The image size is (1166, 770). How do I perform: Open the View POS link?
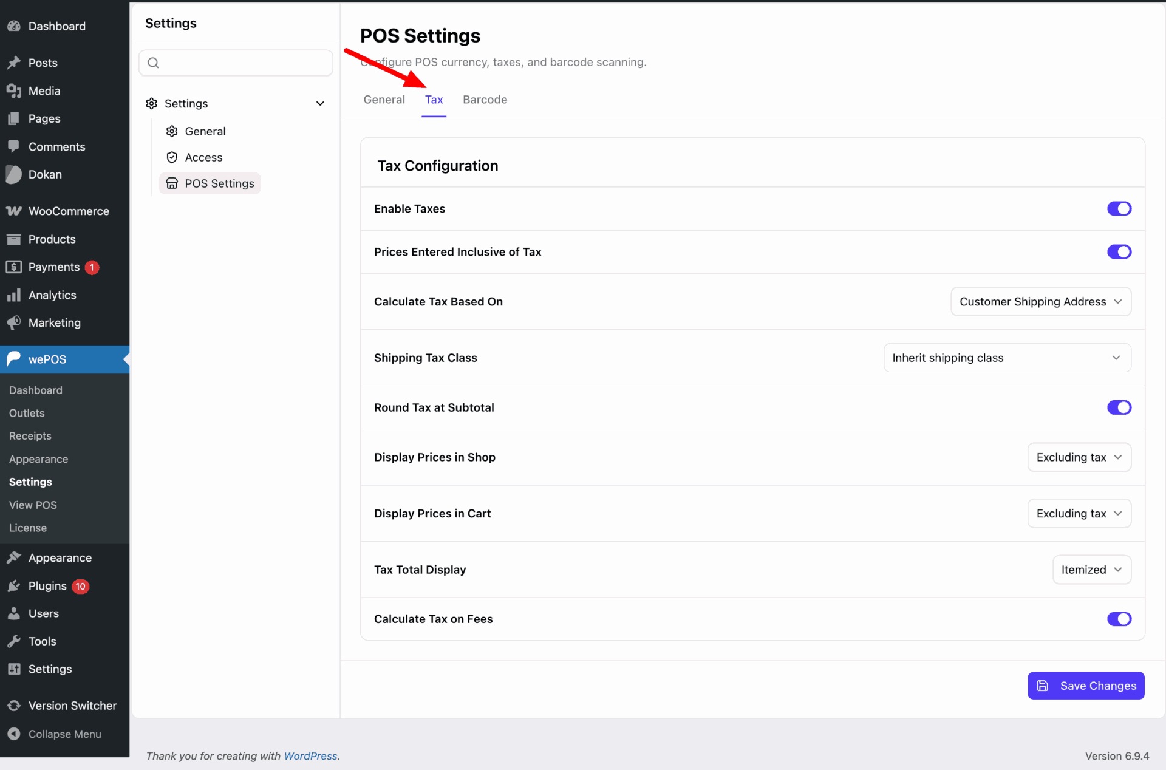pos(33,505)
